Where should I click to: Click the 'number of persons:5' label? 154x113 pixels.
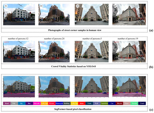(92, 39)
